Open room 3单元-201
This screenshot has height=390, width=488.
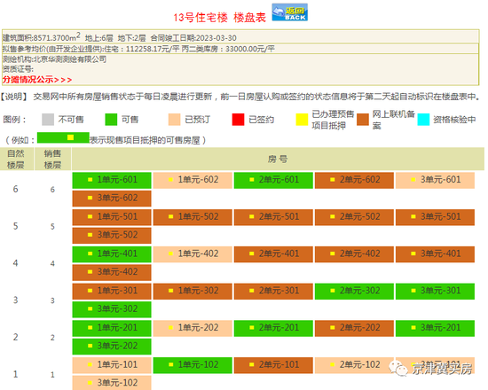point(435,328)
